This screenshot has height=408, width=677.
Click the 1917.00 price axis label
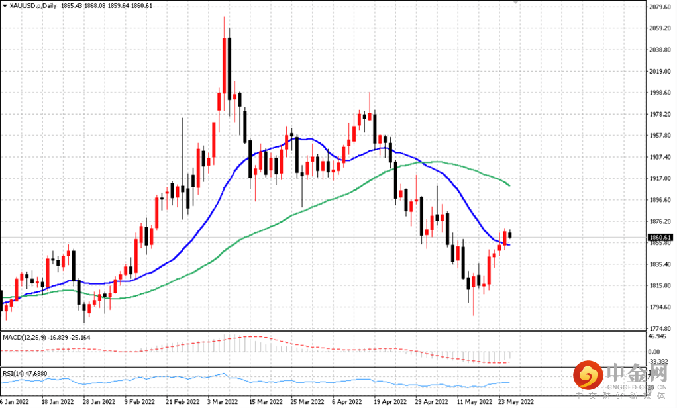[x=660, y=178]
